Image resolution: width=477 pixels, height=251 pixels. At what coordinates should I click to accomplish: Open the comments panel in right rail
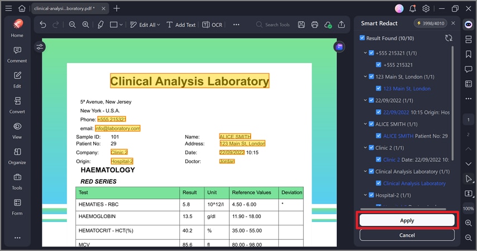(469, 69)
